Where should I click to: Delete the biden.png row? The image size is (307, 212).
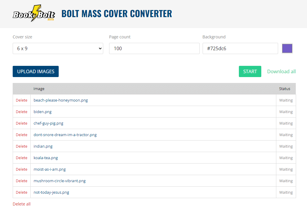(22, 112)
